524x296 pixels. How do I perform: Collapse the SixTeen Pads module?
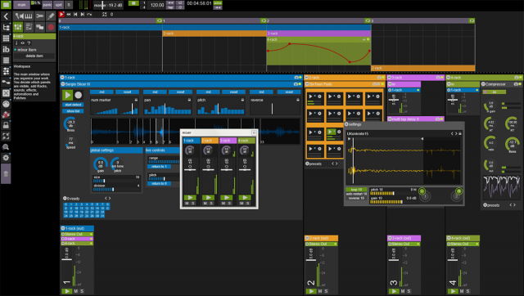click(x=307, y=84)
